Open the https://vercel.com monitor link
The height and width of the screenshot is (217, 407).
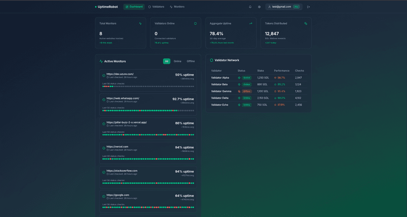(x=117, y=147)
